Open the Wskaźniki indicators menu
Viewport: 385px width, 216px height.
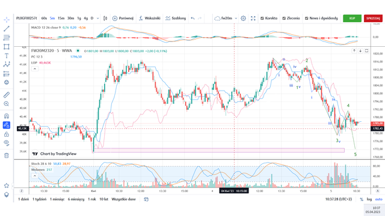point(149,19)
